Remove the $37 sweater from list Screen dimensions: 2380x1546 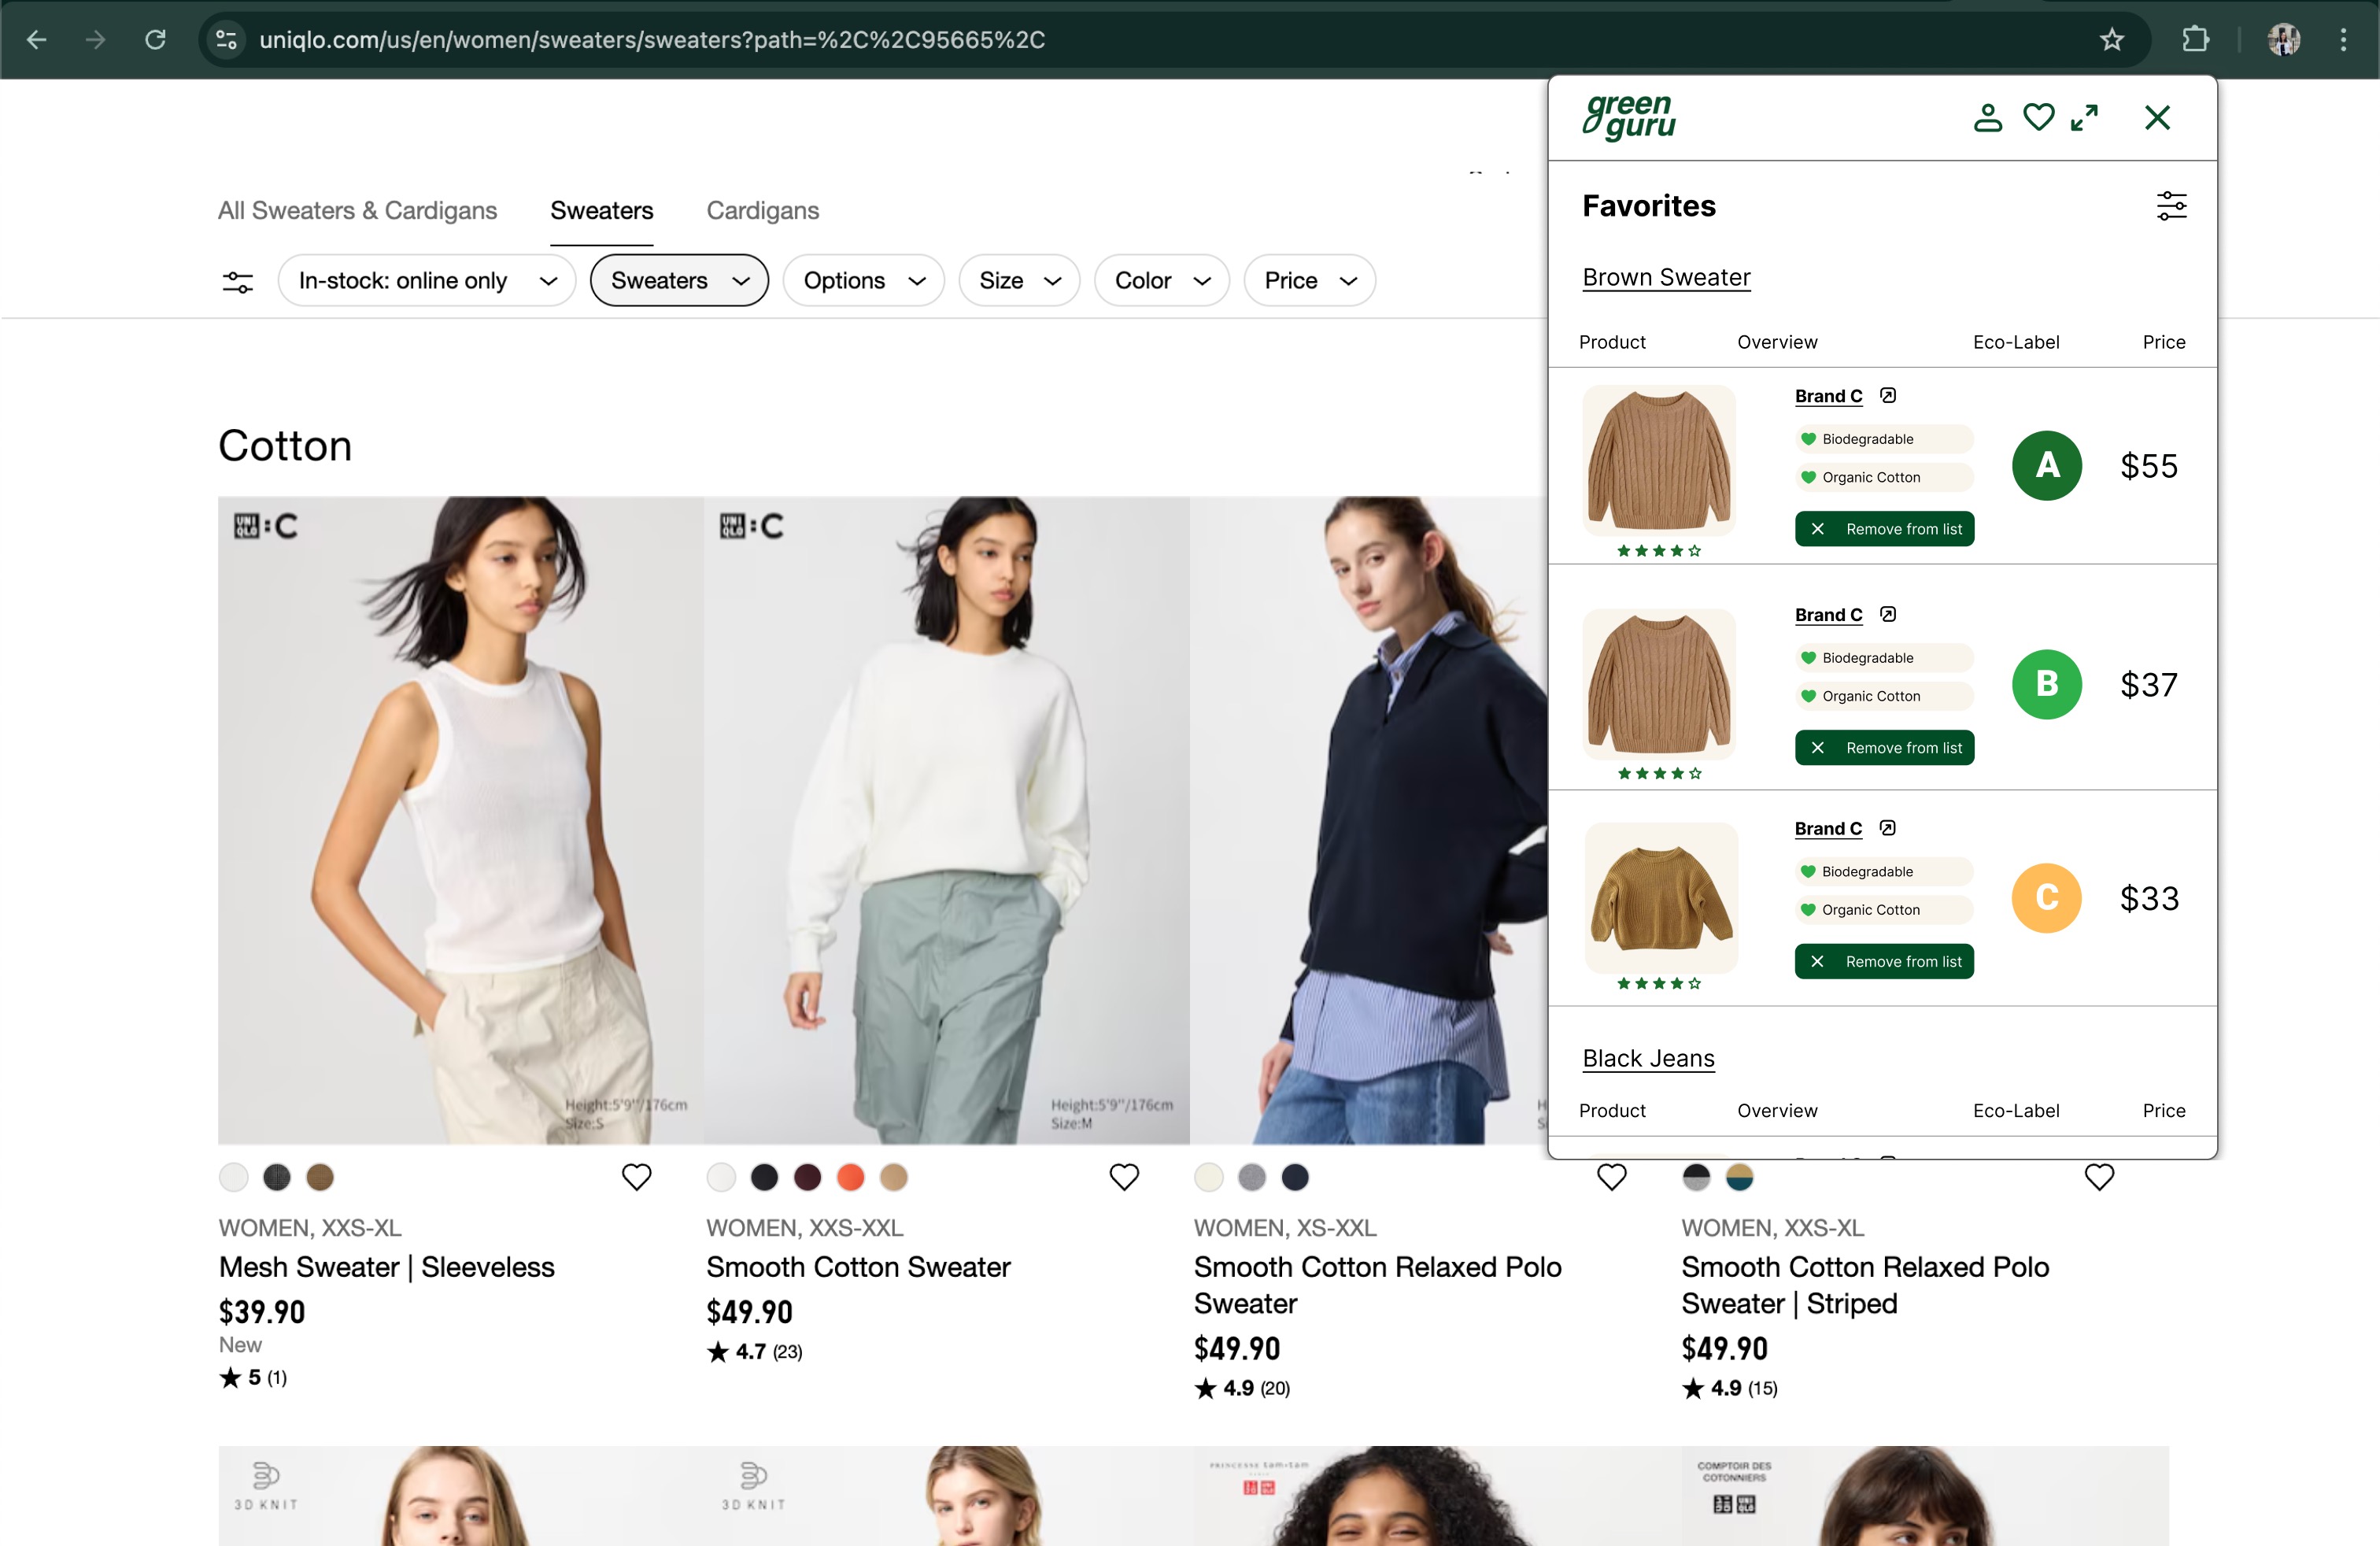click(x=1884, y=748)
